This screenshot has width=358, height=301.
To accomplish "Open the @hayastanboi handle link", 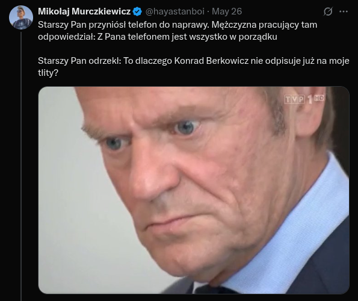I will (174, 11).
